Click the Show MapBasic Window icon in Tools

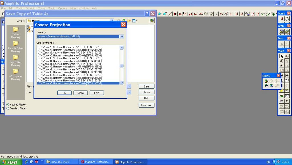[x=287, y=19]
